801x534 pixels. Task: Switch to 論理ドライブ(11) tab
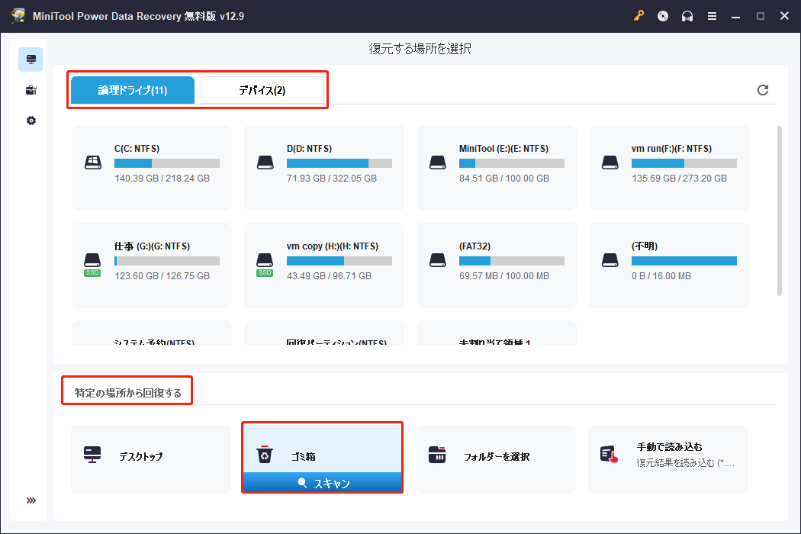pos(133,91)
